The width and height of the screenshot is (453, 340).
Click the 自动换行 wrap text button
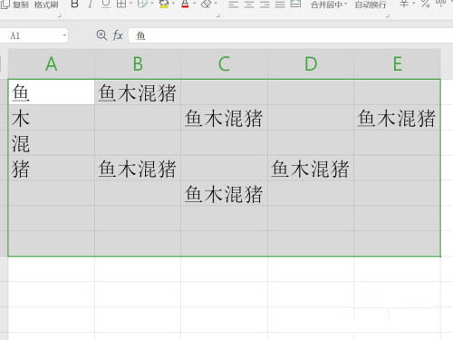371,5
